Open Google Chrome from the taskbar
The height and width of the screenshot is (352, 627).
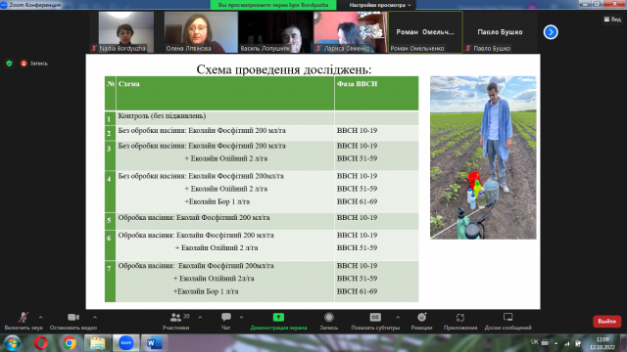pyautogui.click(x=70, y=343)
